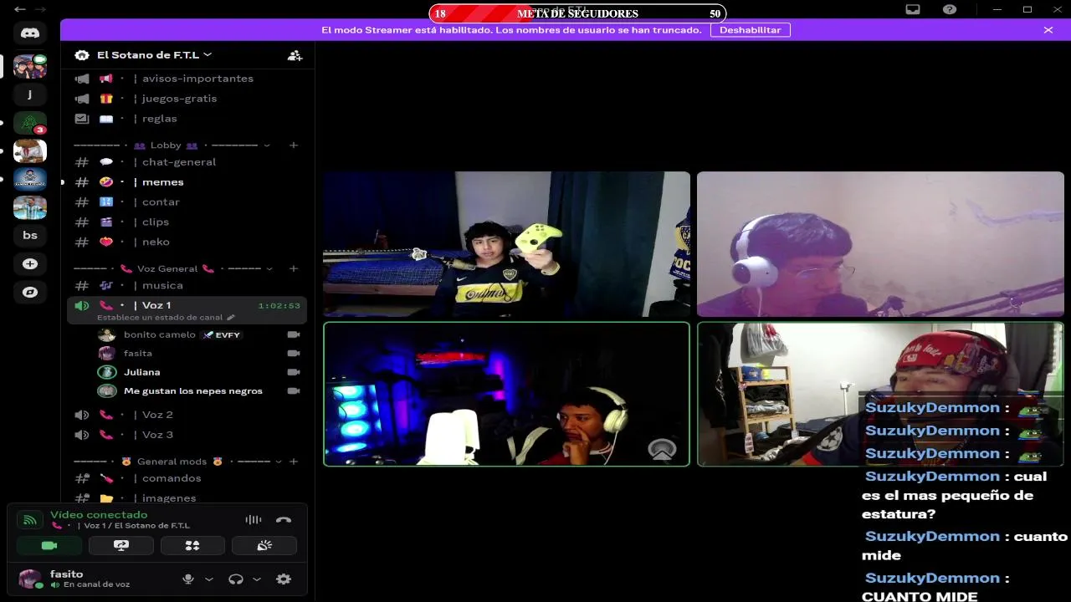Open microphone input options arrow
The height and width of the screenshot is (602, 1071).
[x=209, y=579]
